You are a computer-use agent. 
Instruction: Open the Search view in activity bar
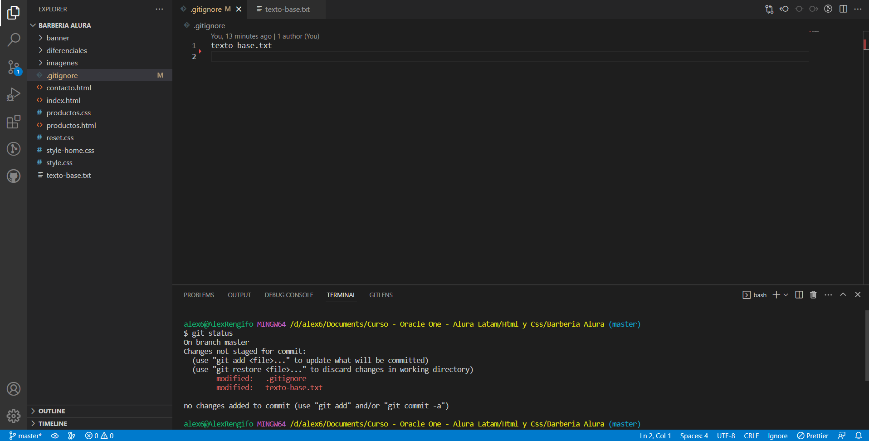[x=14, y=40]
